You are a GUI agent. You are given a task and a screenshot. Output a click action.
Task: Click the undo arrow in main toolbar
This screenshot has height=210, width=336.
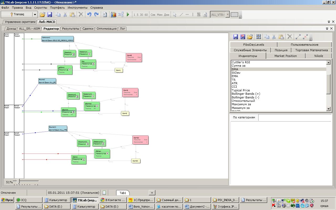click(89, 15)
